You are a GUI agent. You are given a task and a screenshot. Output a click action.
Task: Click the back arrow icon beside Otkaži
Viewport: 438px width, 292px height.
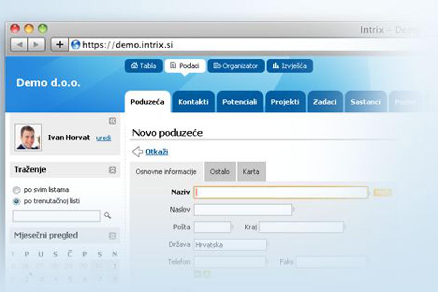[137, 152]
